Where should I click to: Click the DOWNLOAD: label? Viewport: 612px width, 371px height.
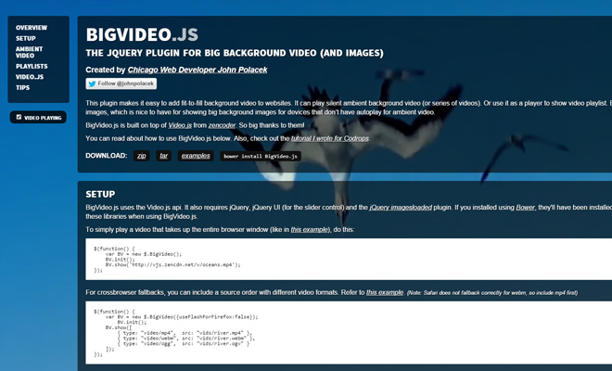coord(106,156)
